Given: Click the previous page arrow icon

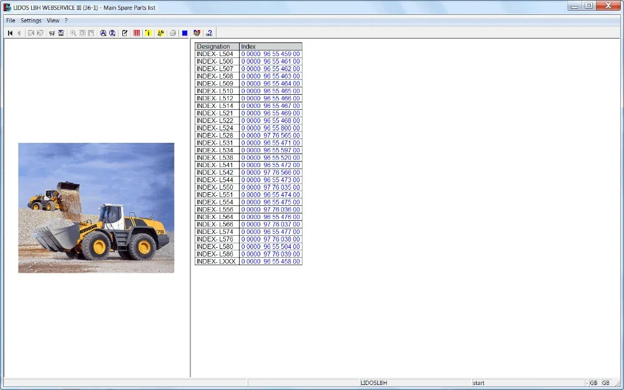Looking at the screenshot, I should [19, 33].
